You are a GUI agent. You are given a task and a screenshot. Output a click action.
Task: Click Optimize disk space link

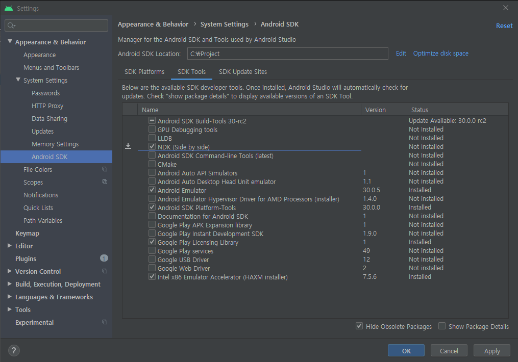pos(441,54)
